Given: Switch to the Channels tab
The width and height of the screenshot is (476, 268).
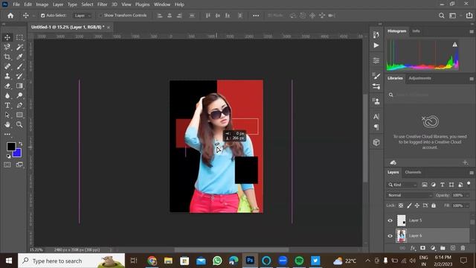Looking at the screenshot, I should pos(413,172).
